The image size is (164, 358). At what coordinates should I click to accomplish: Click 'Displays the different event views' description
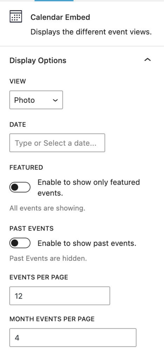(91, 32)
